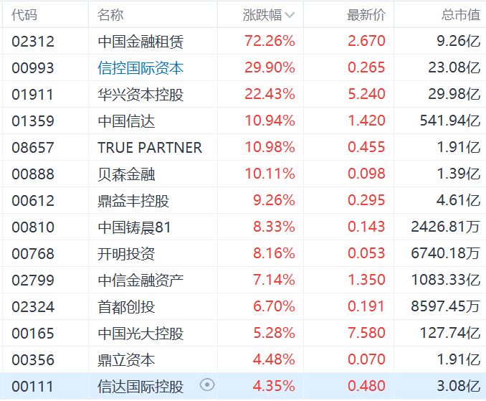The width and height of the screenshot is (486, 401).
Task: Click the 7.580 latest price
Action: pyautogui.click(x=366, y=333)
